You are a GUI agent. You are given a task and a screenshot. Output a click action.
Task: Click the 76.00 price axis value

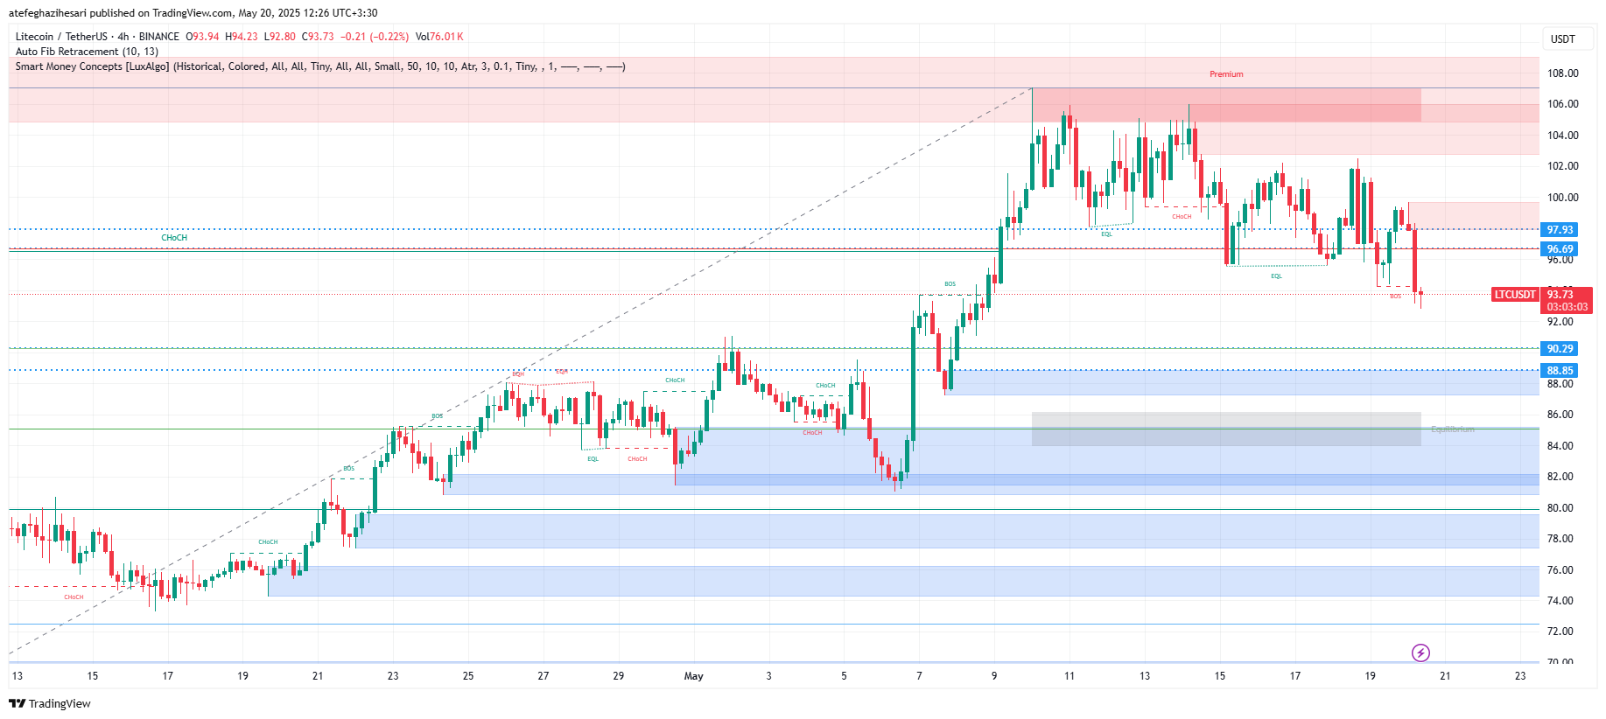(1560, 570)
